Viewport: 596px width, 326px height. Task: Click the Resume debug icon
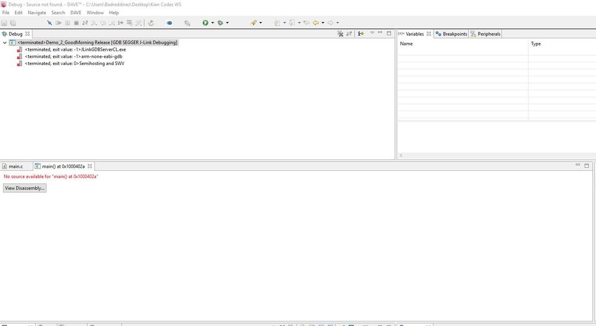(58, 23)
